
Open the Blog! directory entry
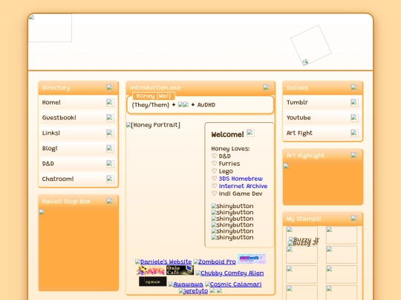[x=78, y=148]
